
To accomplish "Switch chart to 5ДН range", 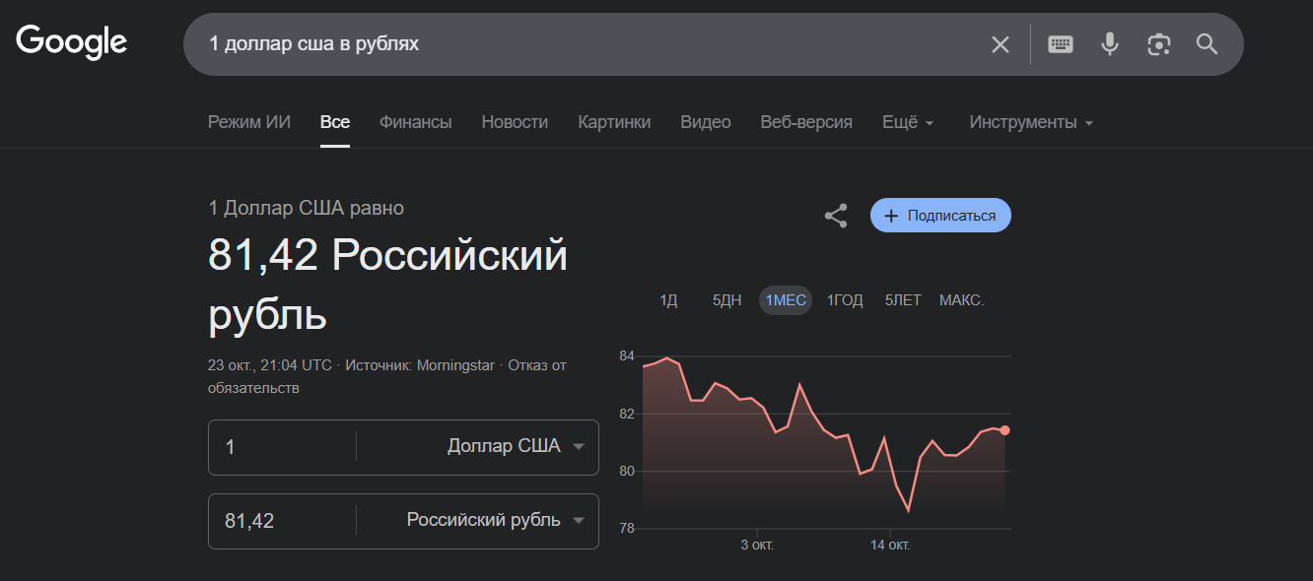I will [726, 300].
